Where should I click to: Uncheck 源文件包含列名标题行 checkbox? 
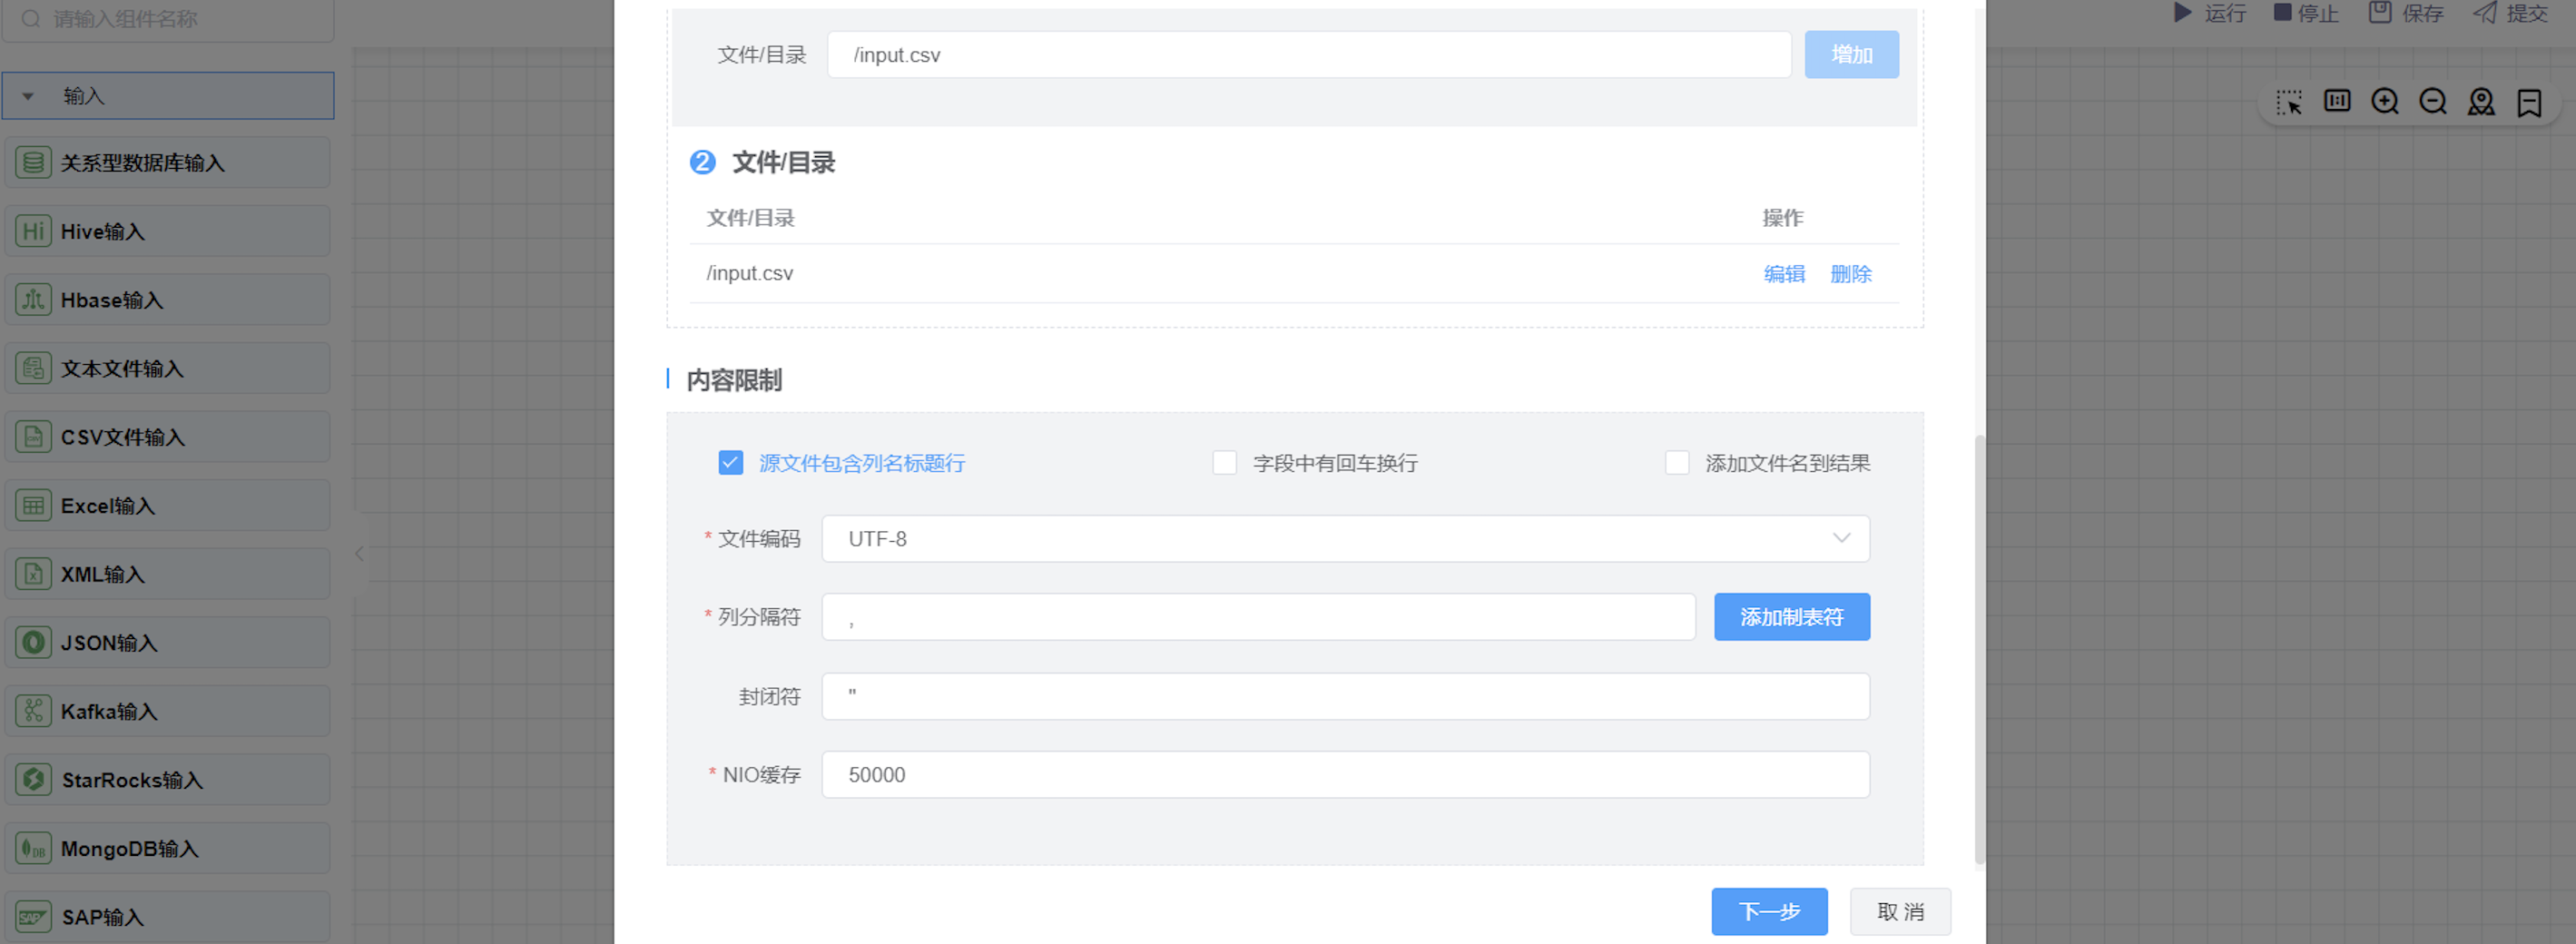coord(730,463)
